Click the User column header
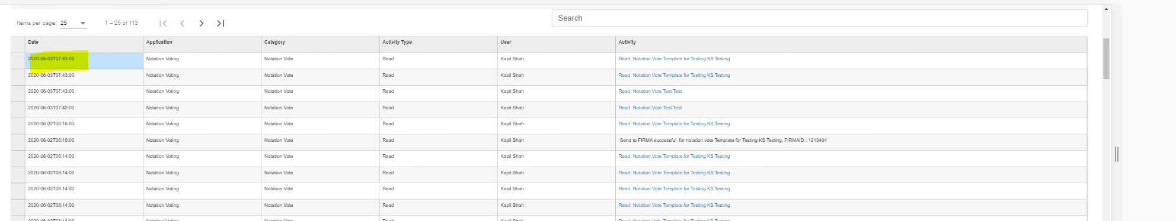 click(506, 42)
